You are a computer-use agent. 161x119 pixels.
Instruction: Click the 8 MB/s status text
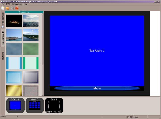(x=3, y=116)
